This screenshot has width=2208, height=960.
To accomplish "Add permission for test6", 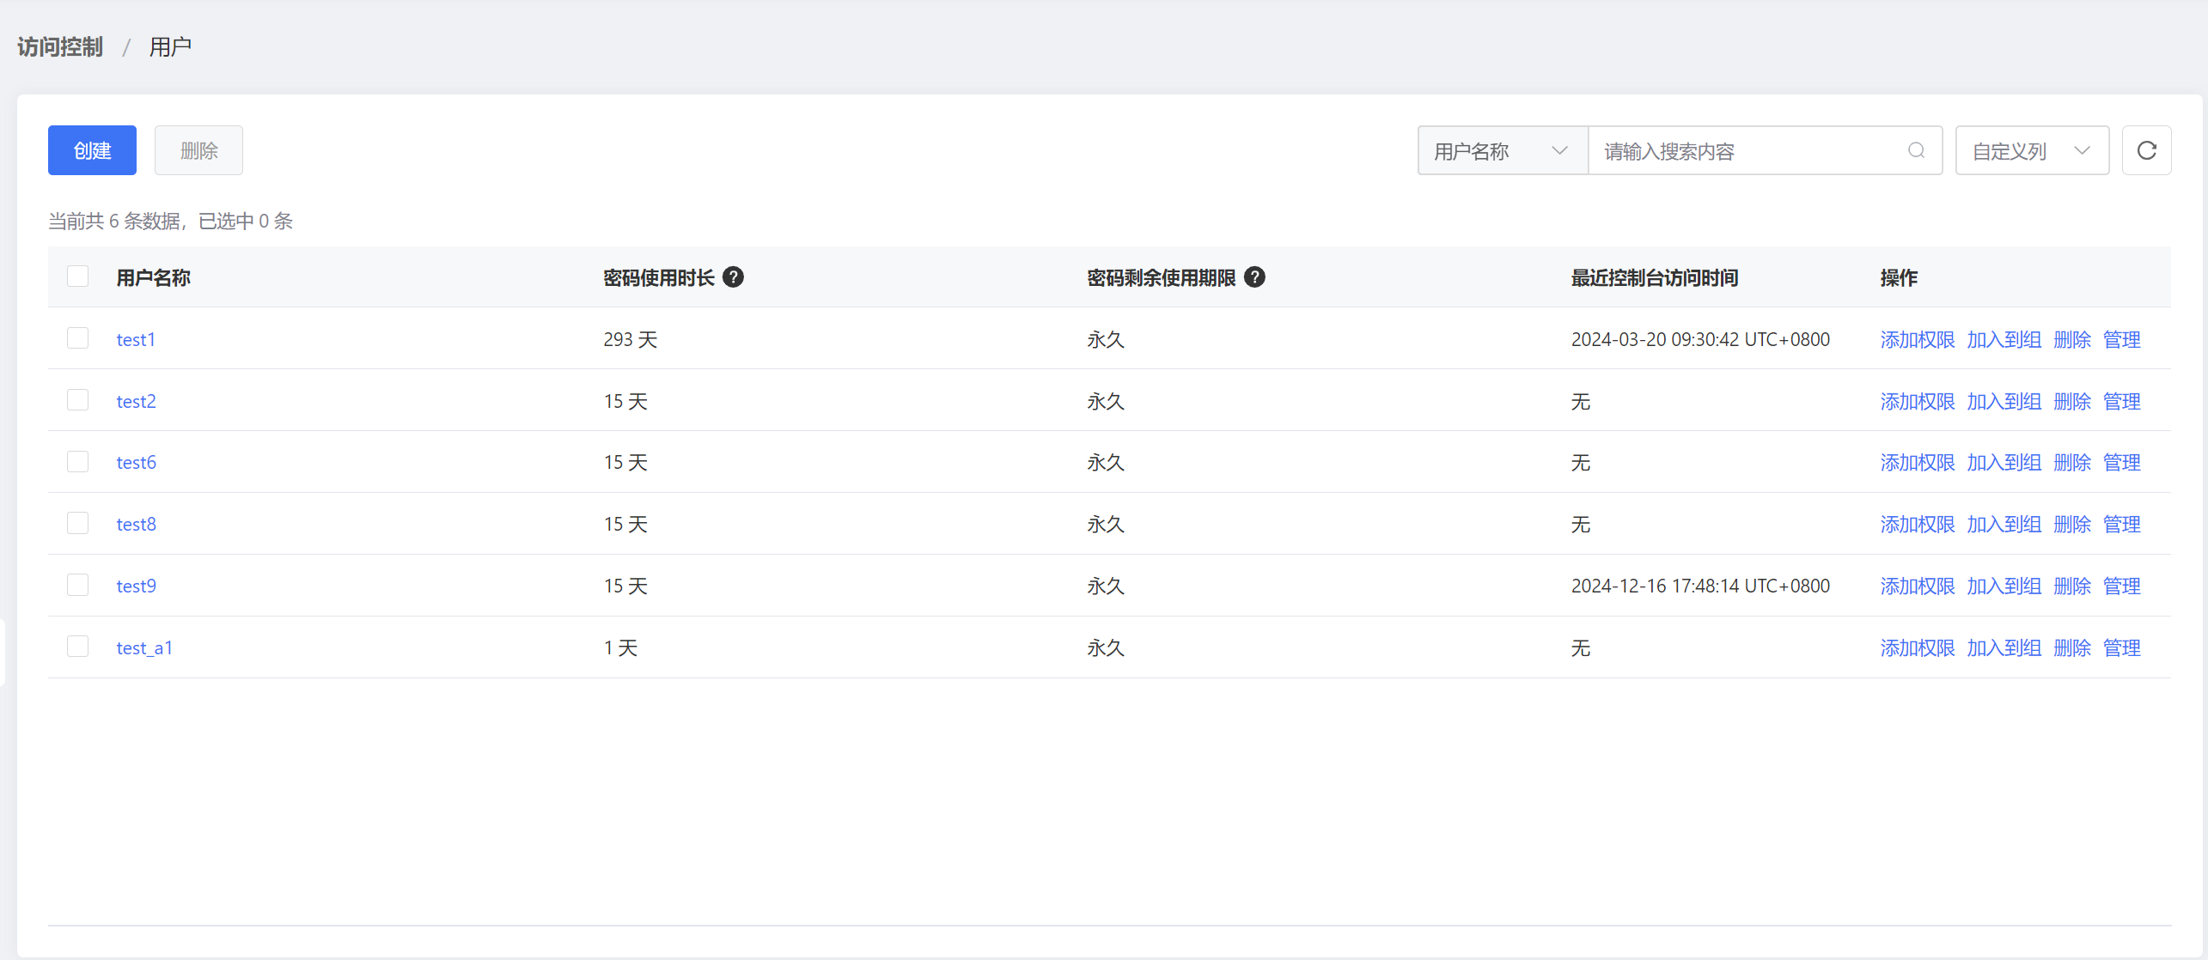I will (x=1917, y=462).
